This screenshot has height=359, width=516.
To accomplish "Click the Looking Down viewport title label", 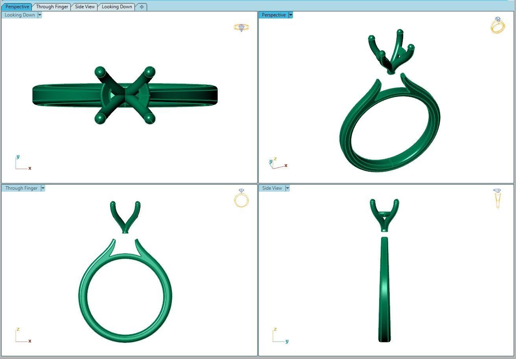I will (20, 15).
